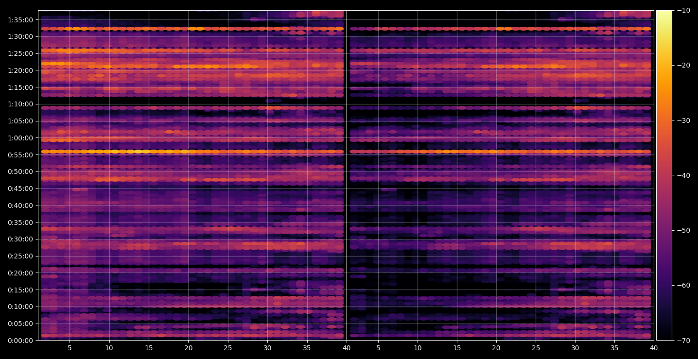Click the 0:45:00 y-axis tick
Image resolution: width=698 pixels, height=359 pixels.
pos(20,188)
